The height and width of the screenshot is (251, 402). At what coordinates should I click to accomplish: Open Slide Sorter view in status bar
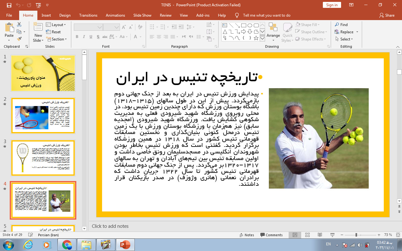307,235
